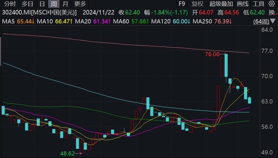Screen dimensions: 278x158
Task: Click the tall cyan candle peaking at 76.06
Action: [226, 65]
